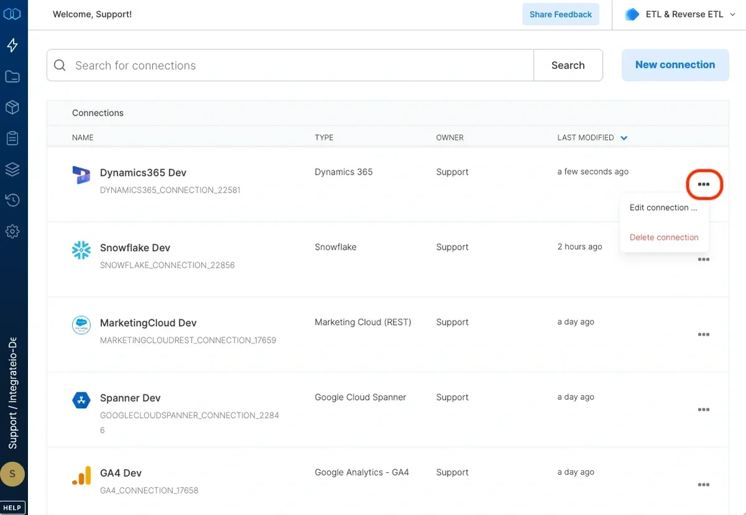Click the ETL & Reverse ETL product icon
746x515 pixels.
coord(632,14)
